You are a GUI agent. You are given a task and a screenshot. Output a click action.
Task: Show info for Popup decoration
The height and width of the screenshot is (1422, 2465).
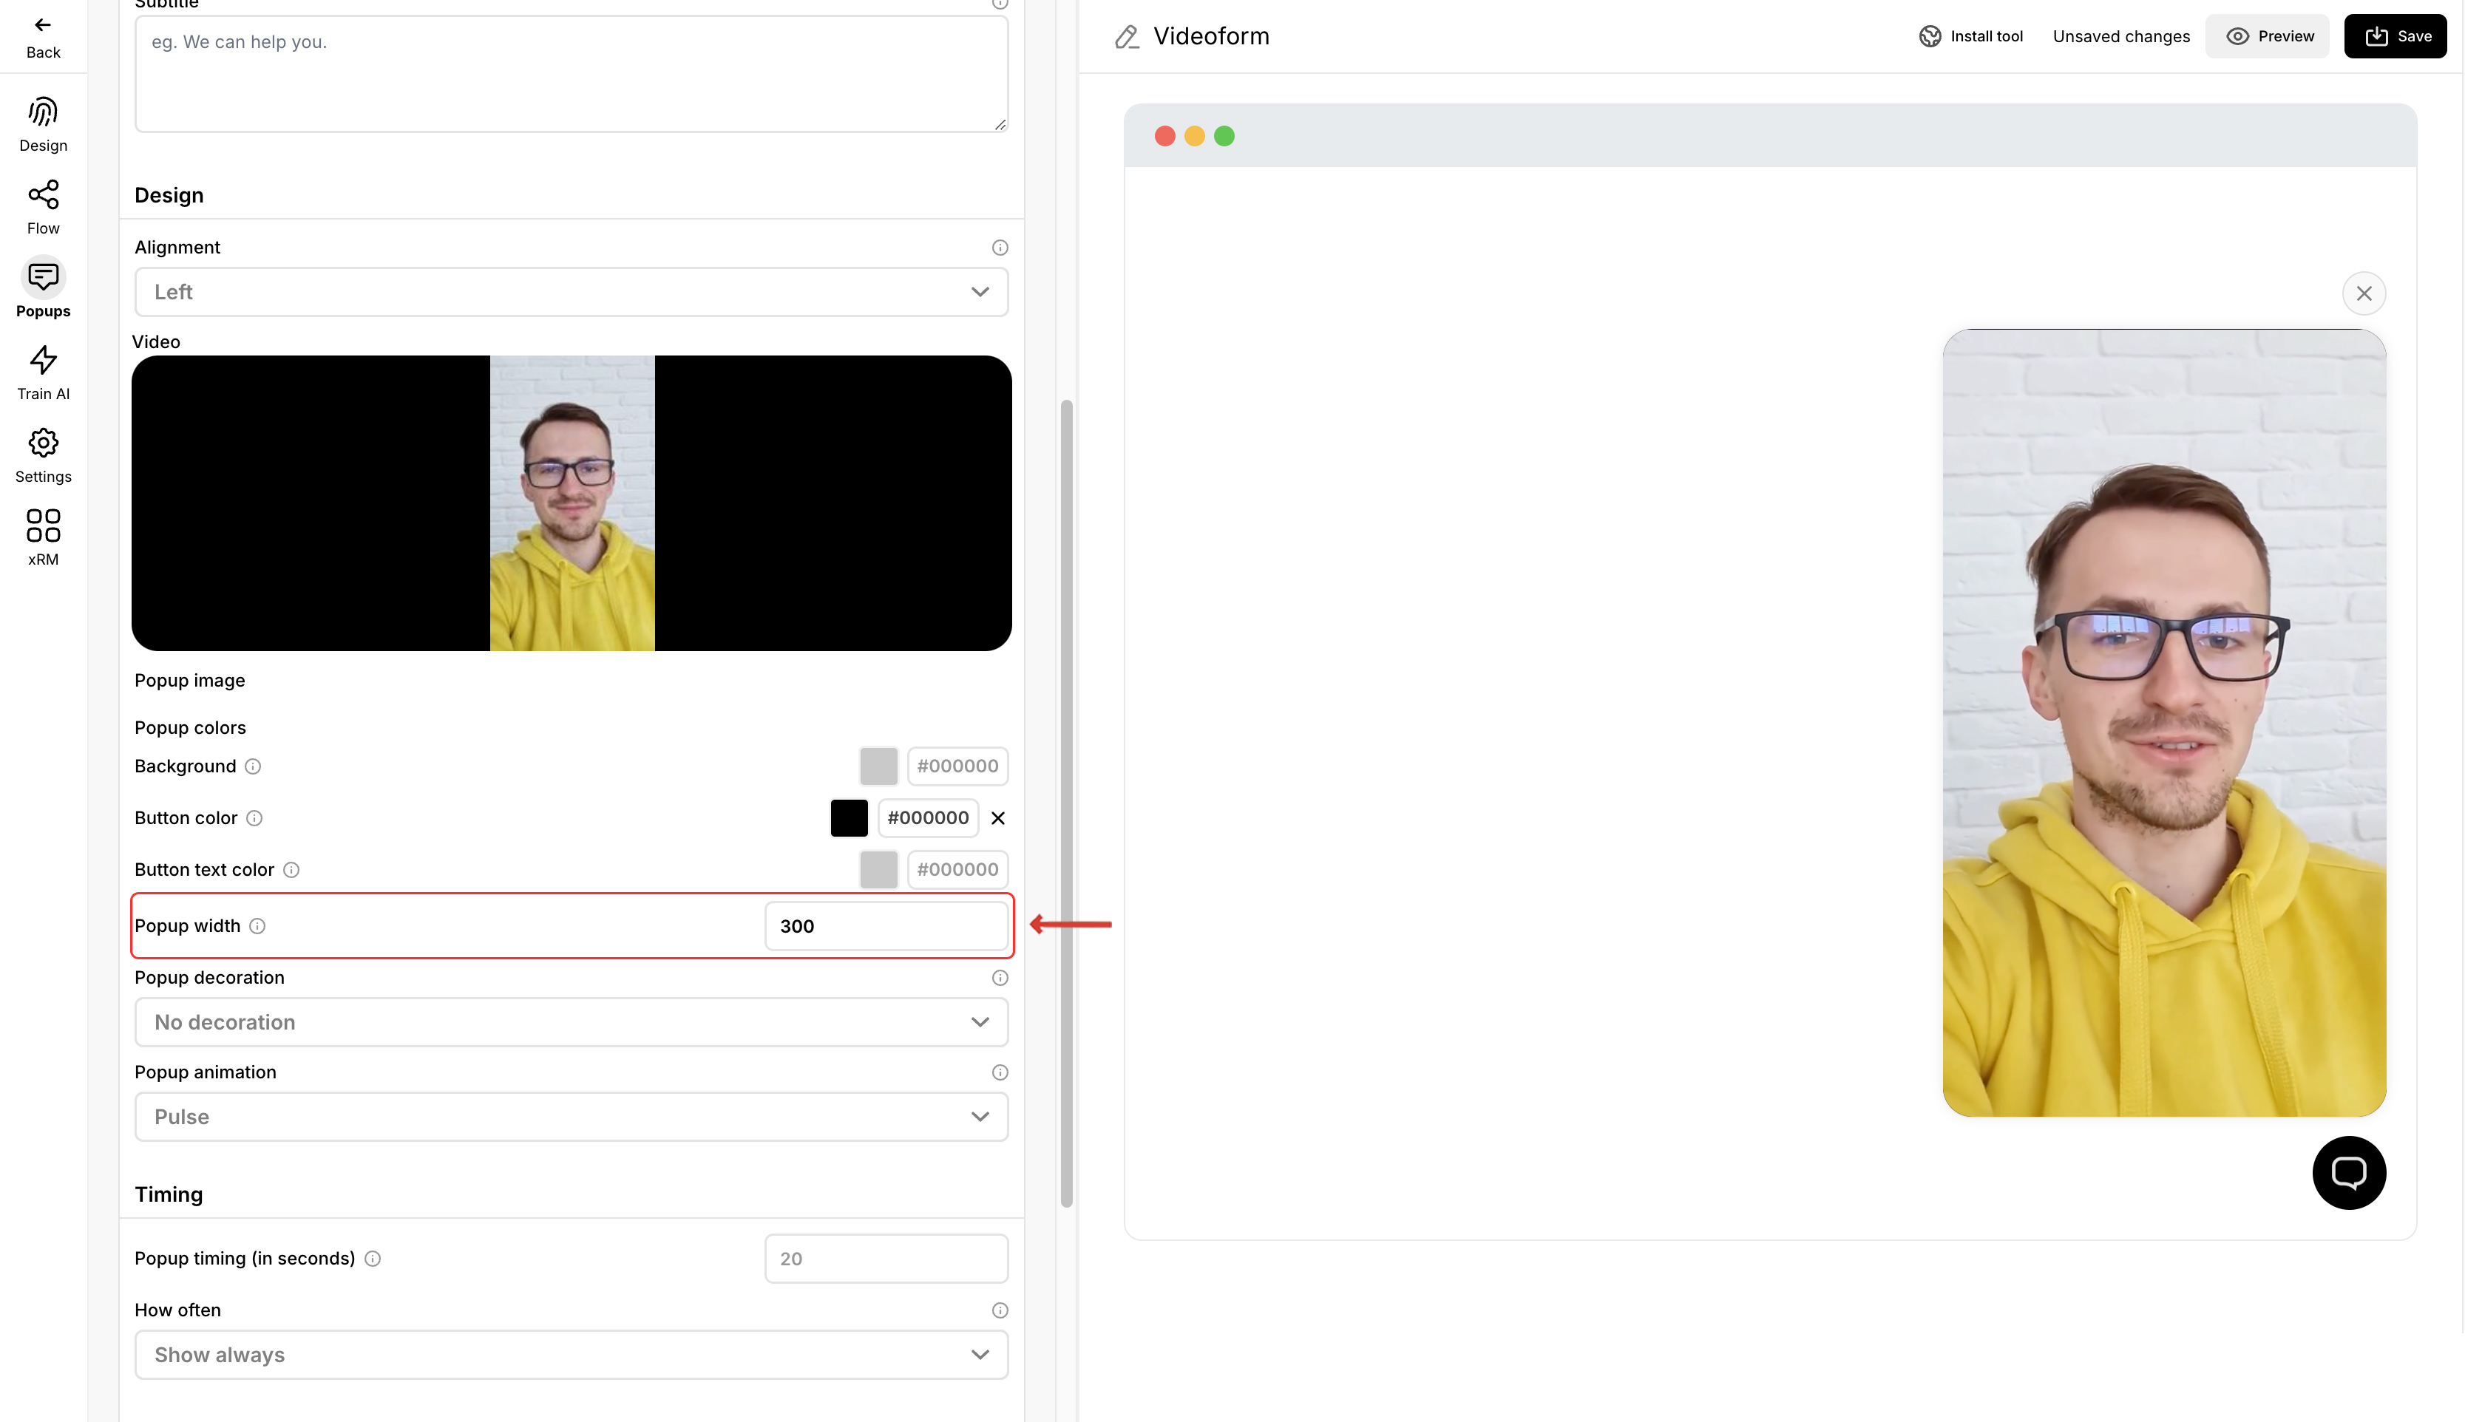[x=1000, y=978]
